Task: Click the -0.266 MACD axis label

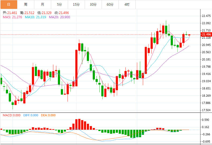Action: click(206, 134)
